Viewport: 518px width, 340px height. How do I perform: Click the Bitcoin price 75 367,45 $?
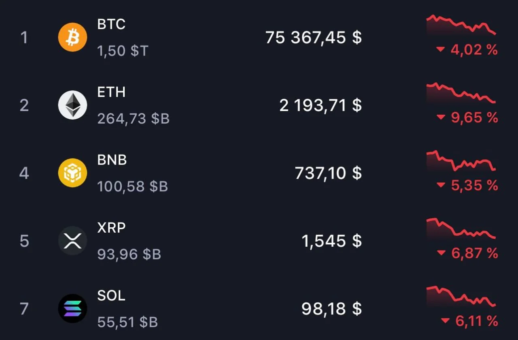(x=314, y=38)
